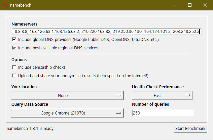Toggle Include global DNS providers checkbox

(x=14, y=40)
